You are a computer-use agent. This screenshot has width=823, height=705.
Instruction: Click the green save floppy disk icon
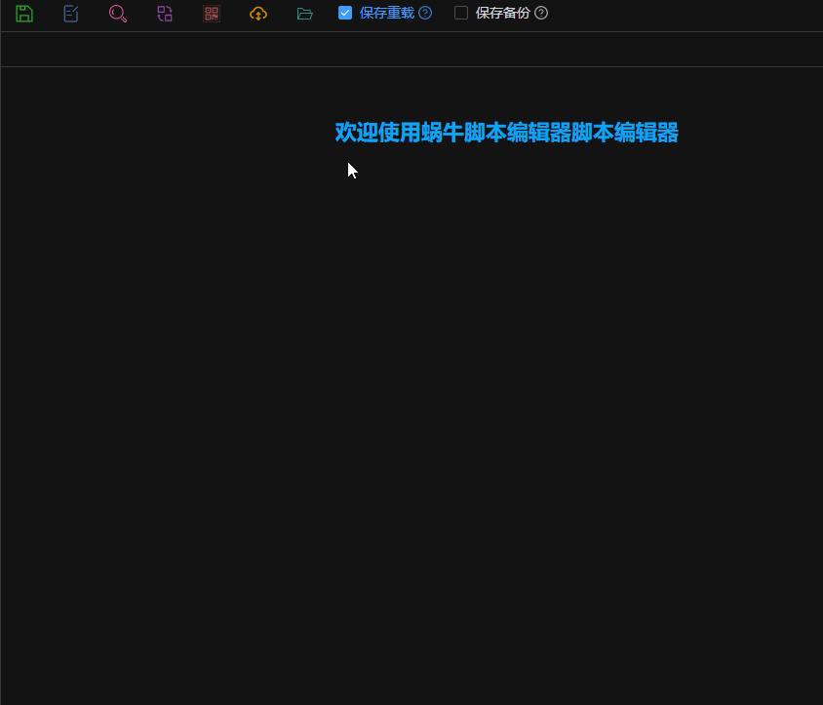coord(24,13)
